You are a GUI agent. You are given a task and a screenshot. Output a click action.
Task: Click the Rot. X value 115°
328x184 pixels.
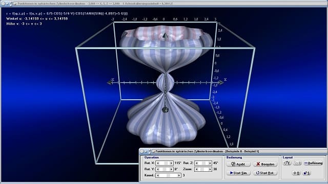tap(178, 163)
